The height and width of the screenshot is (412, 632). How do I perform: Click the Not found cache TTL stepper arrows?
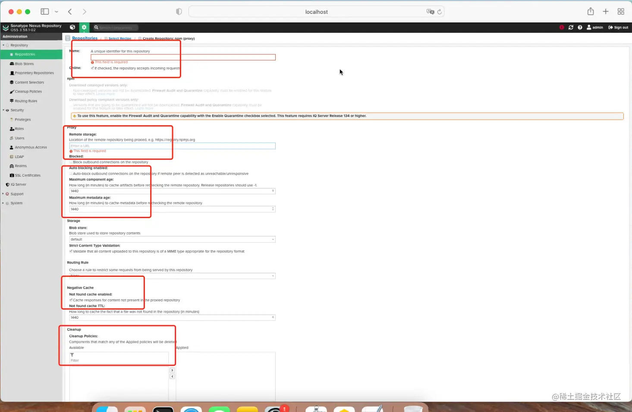coord(273,317)
